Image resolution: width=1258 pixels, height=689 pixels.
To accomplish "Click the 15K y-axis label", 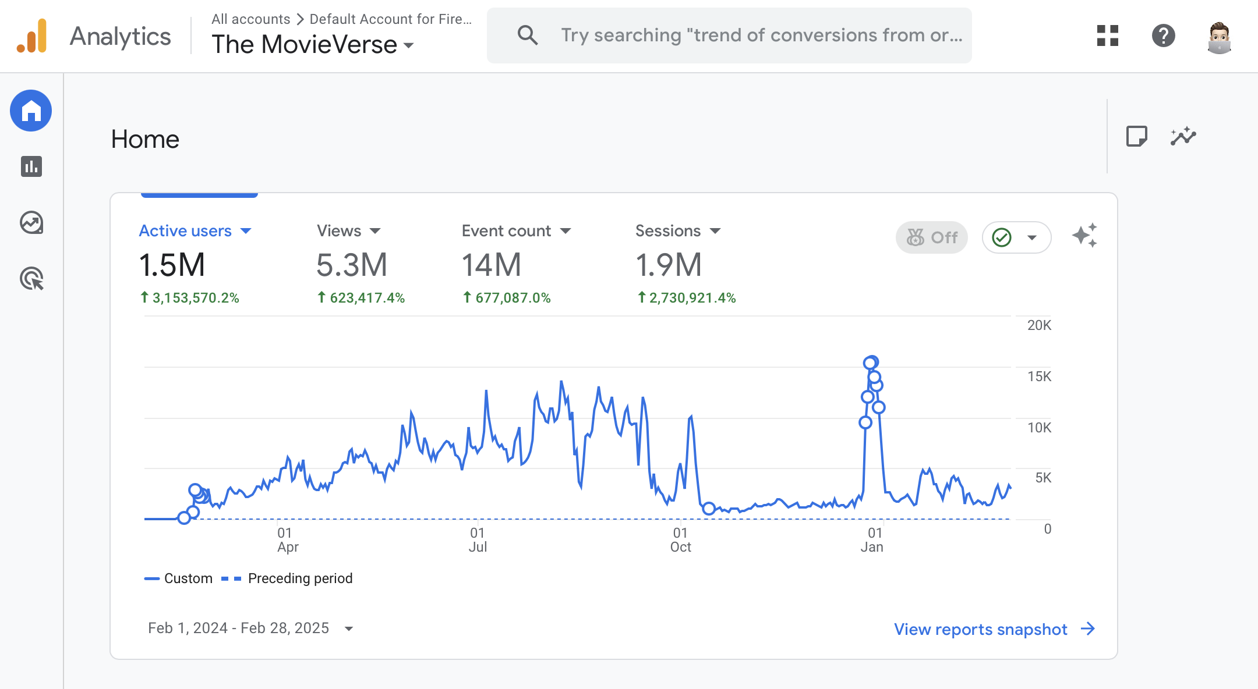I will (x=1039, y=377).
